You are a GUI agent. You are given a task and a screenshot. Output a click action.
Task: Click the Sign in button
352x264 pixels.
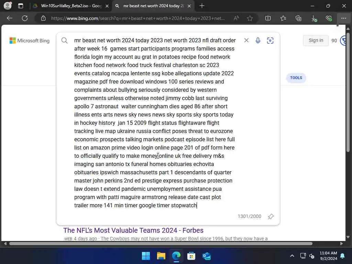pyautogui.click(x=316, y=41)
